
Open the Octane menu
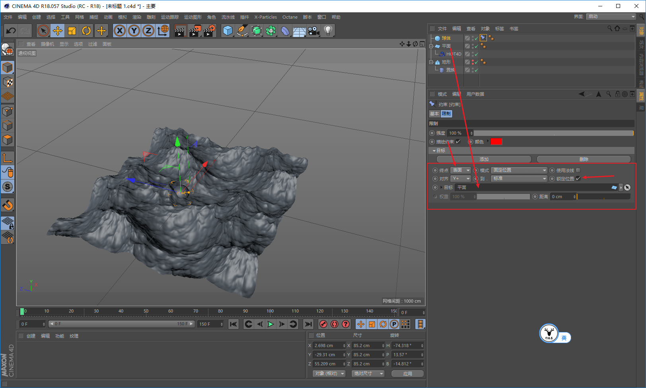tap(290, 17)
